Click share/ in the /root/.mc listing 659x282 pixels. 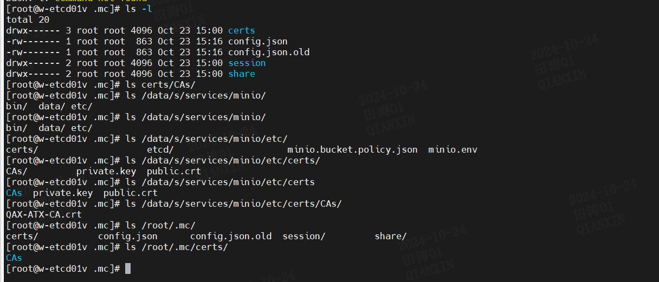point(391,236)
